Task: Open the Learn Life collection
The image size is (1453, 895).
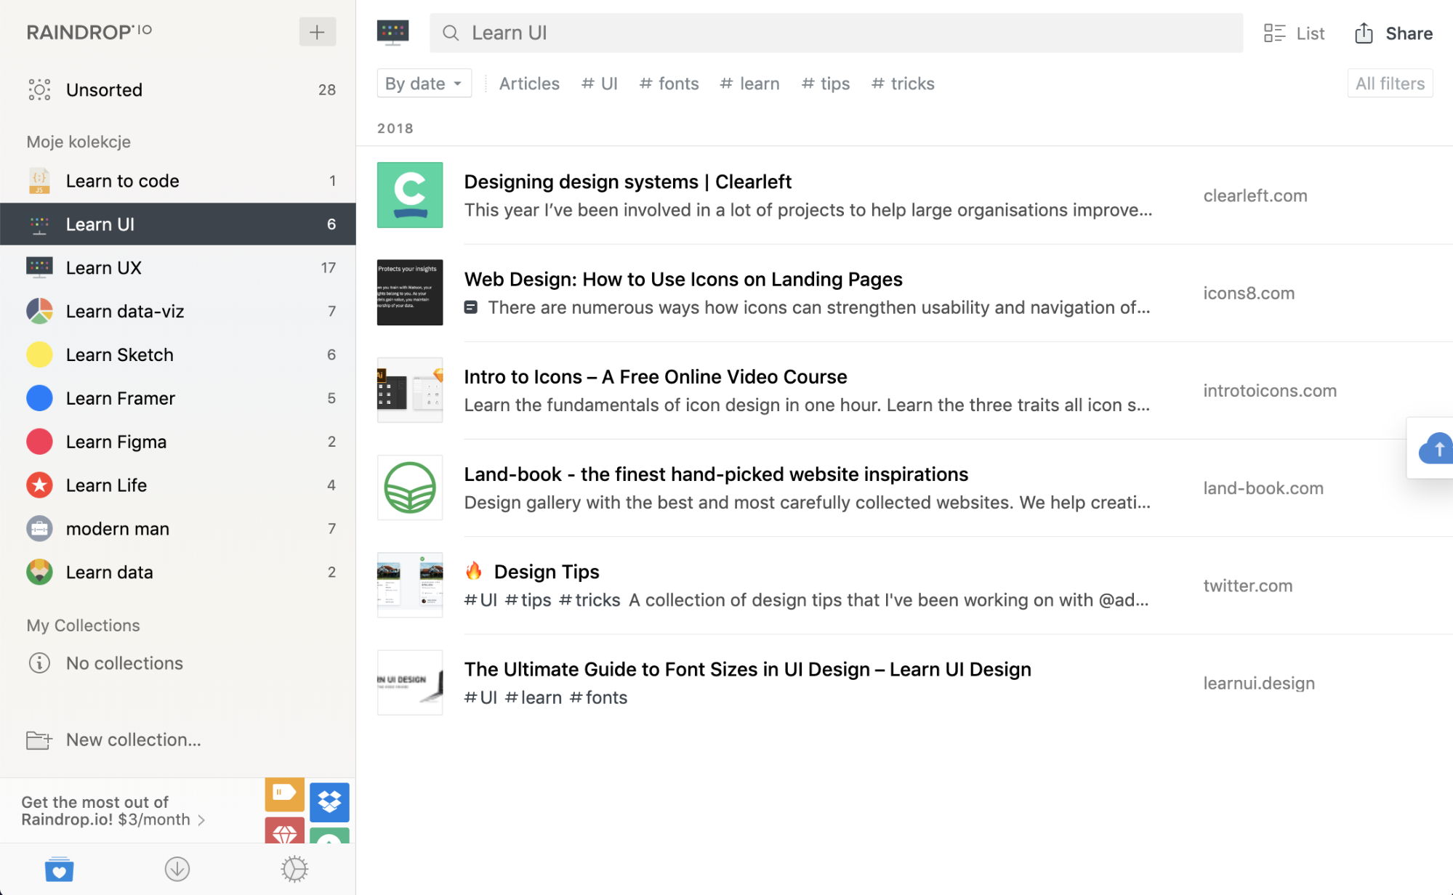Action: tap(177, 485)
